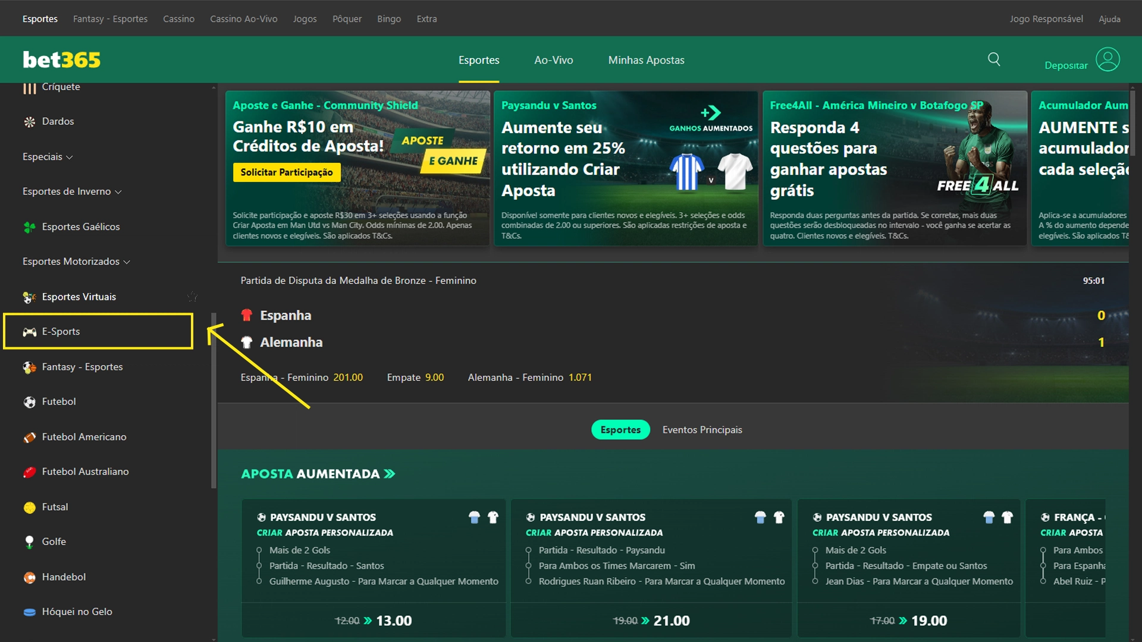Select the Esportes pill tab

click(x=620, y=430)
